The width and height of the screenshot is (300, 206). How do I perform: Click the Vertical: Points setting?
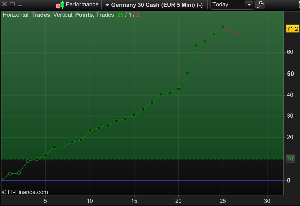(x=73, y=15)
